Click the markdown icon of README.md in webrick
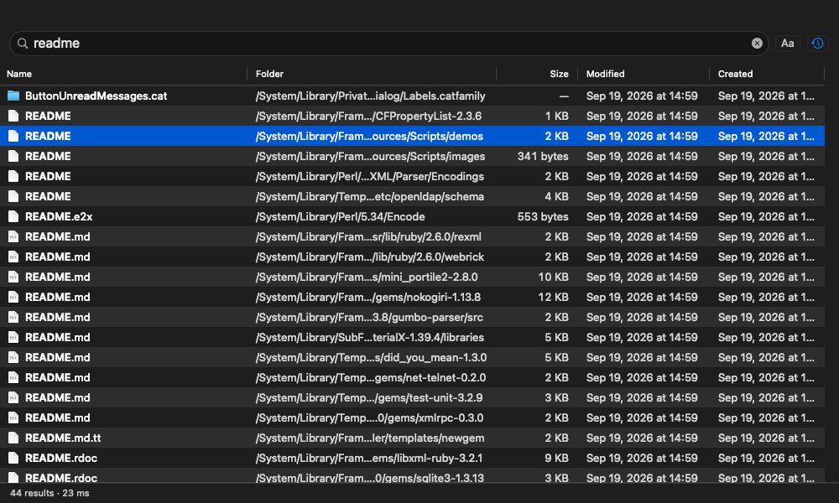The width and height of the screenshot is (839, 503). (x=13, y=257)
